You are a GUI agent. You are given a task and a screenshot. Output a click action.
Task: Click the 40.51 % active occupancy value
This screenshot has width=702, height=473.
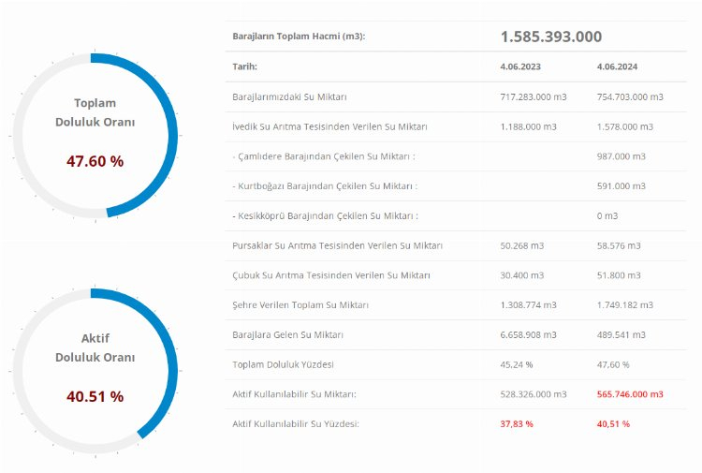point(95,396)
